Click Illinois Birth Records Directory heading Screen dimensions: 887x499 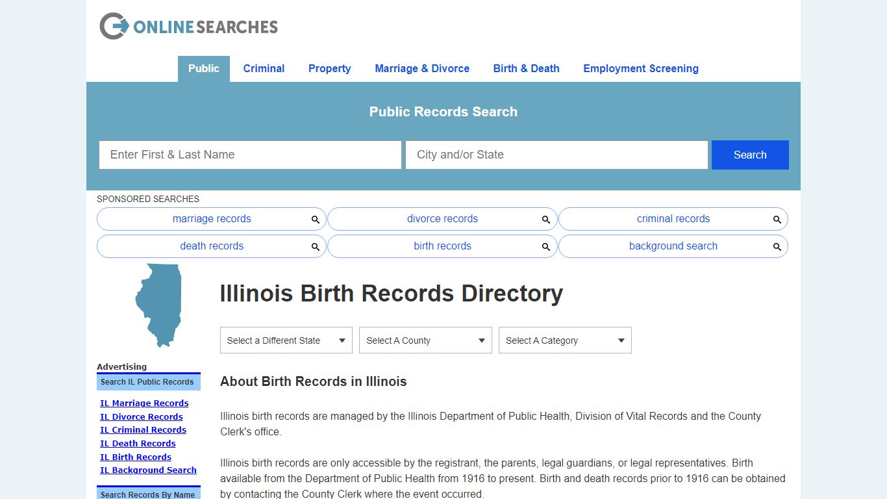coord(392,294)
